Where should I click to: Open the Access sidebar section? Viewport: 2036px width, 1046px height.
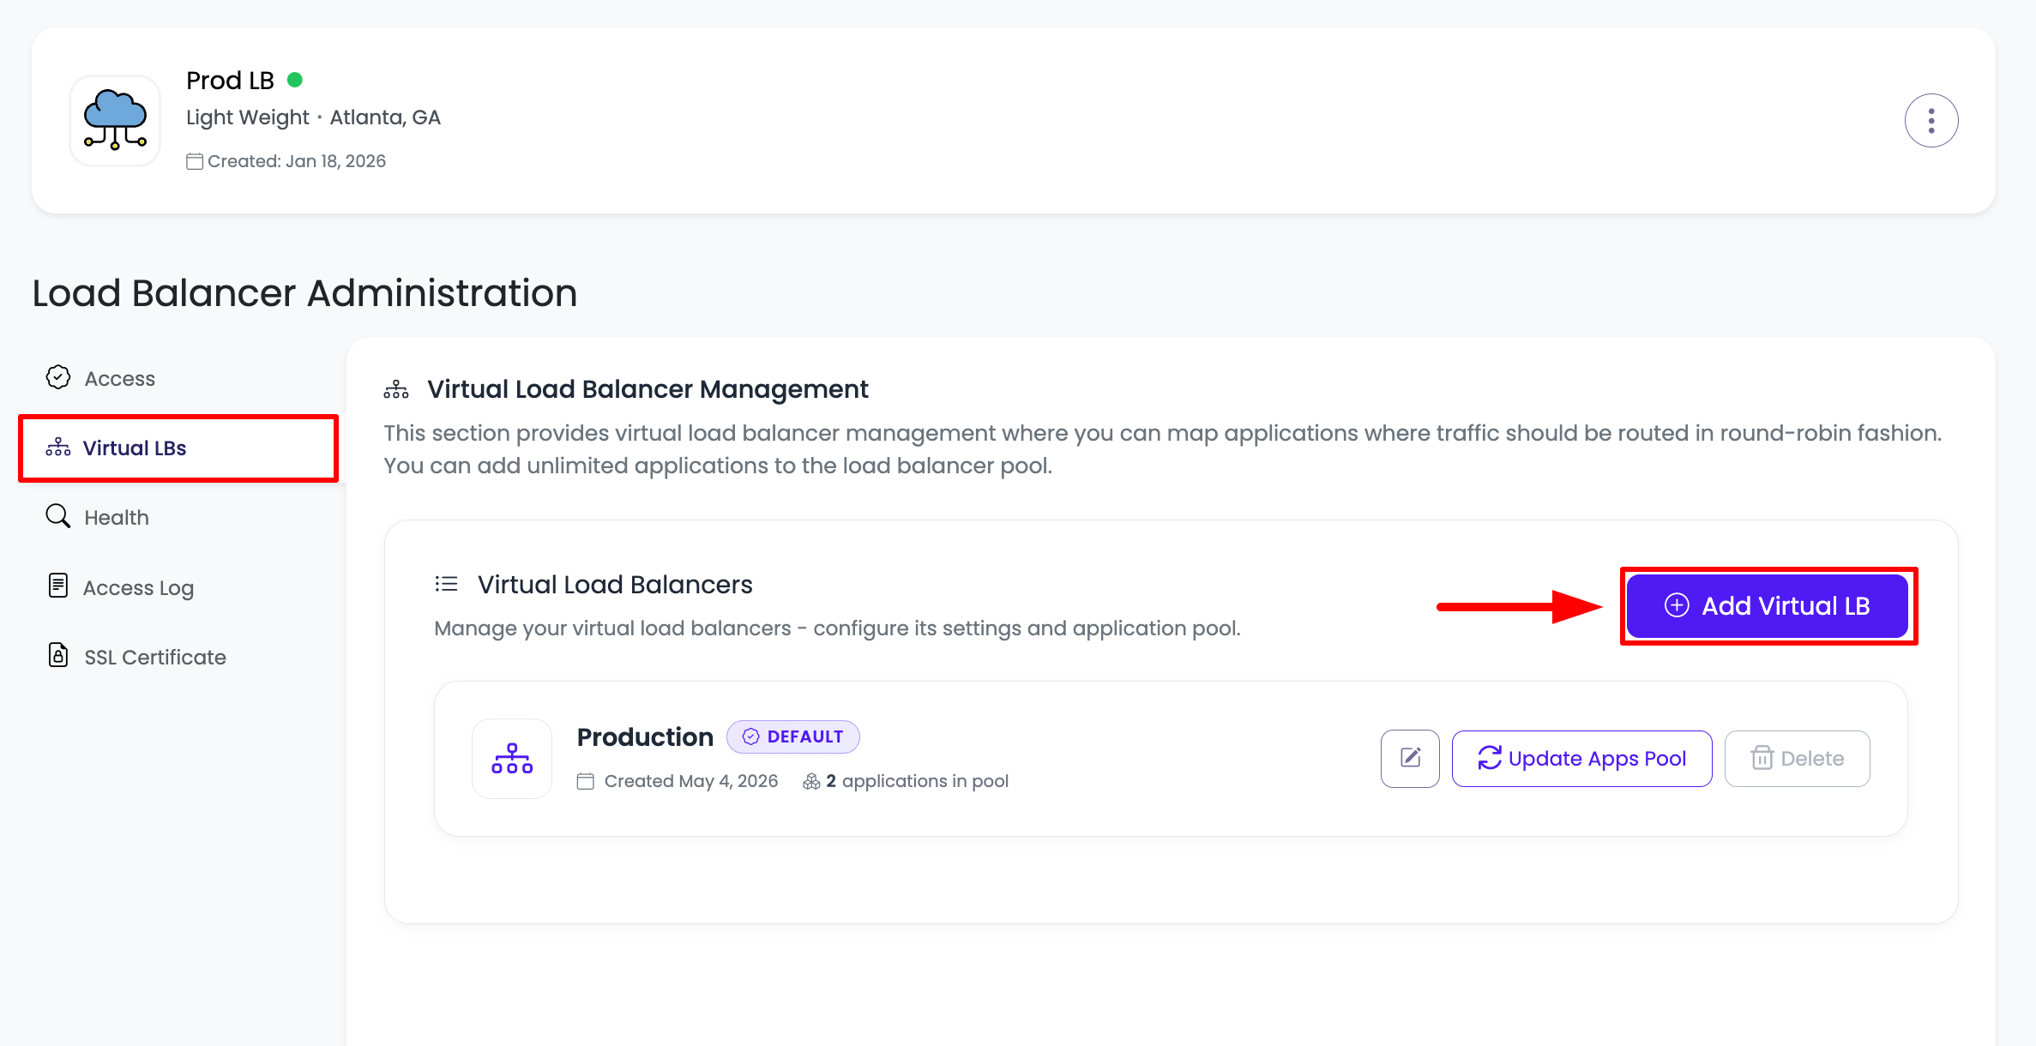click(x=178, y=378)
